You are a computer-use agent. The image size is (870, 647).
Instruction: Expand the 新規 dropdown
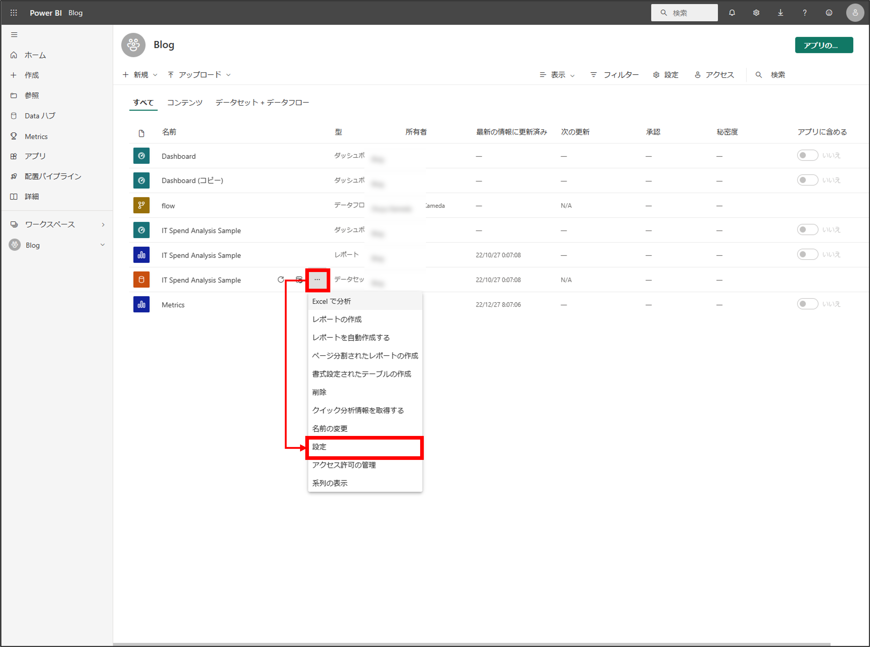(141, 75)
